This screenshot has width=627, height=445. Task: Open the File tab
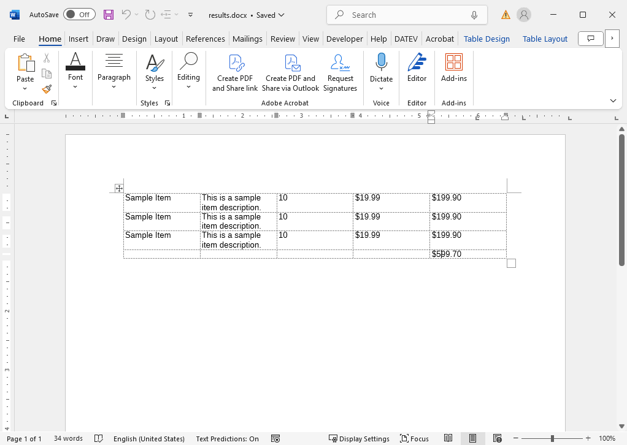19,39
